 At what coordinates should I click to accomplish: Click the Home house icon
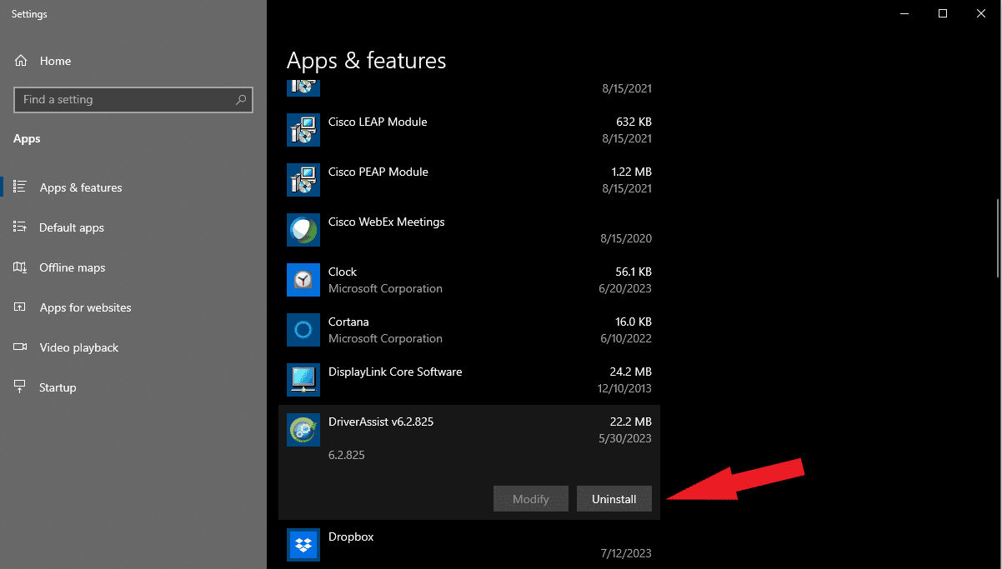pos(21,61)
